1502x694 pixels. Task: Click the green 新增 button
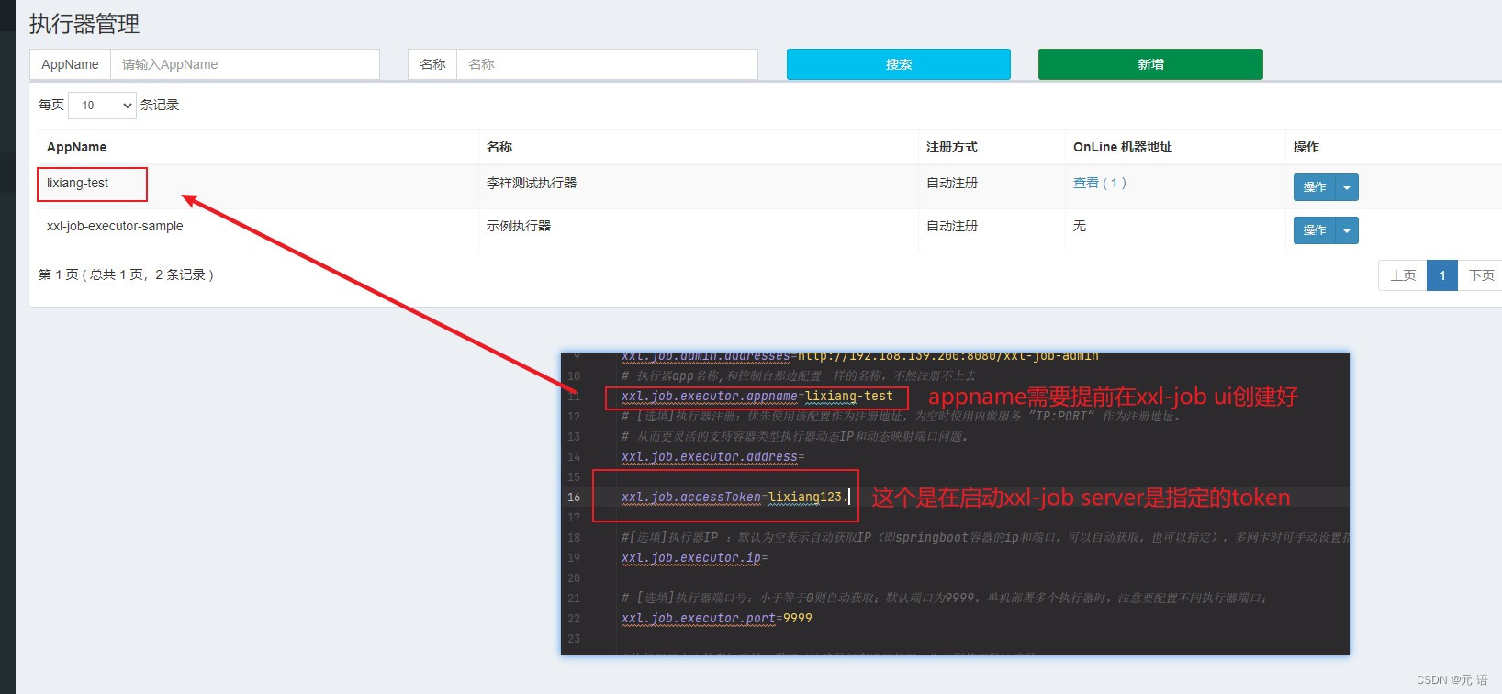[x=1150, y=64]
